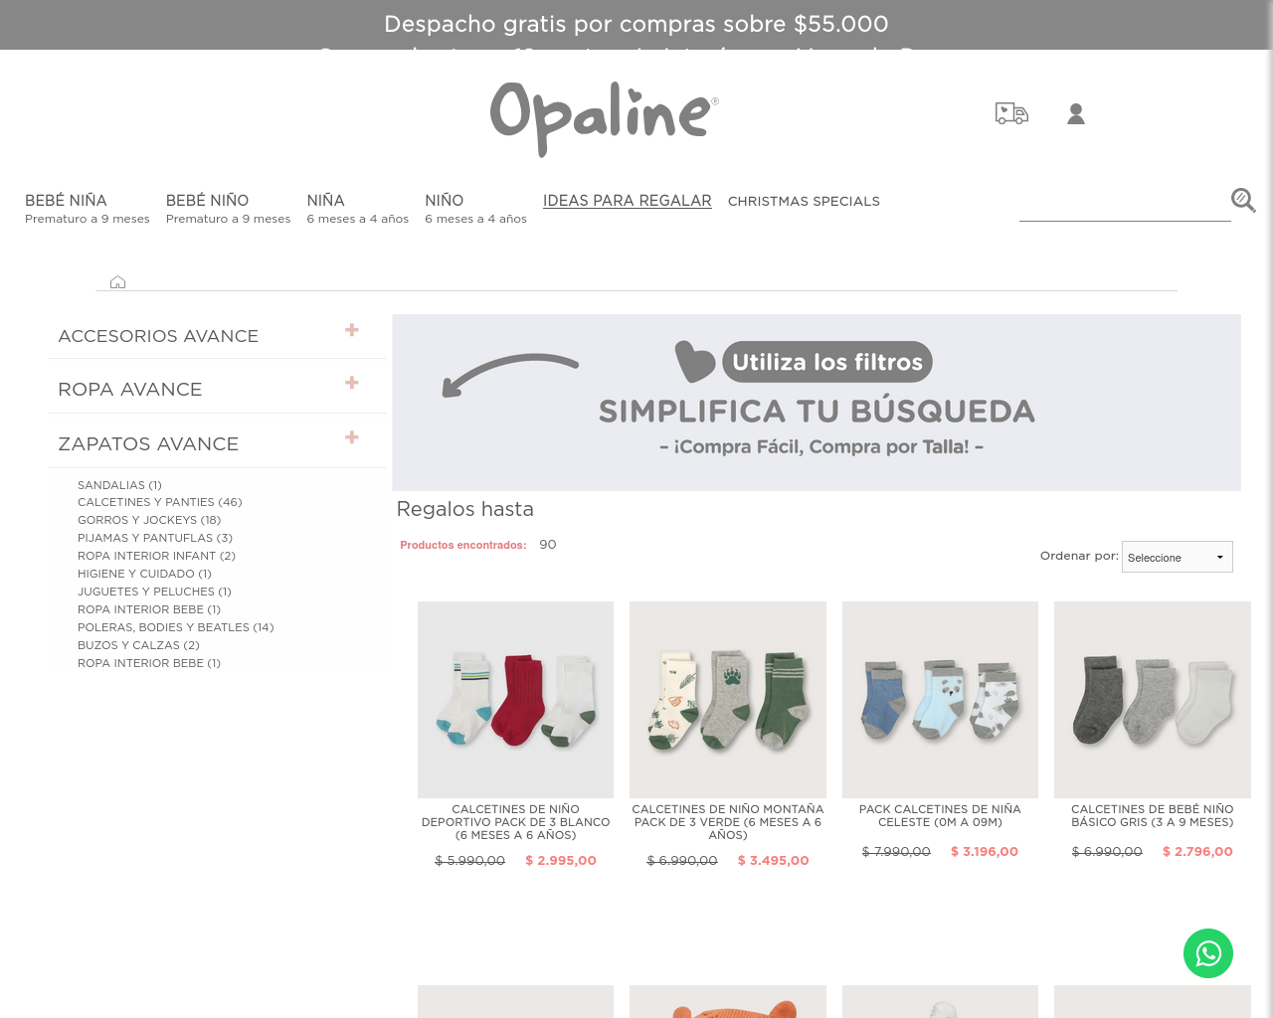Image resolution: width=1273 pixels, height=1018 pixels.
Task: Open Ideas para Regalar menu item
Action: (628, 201)
